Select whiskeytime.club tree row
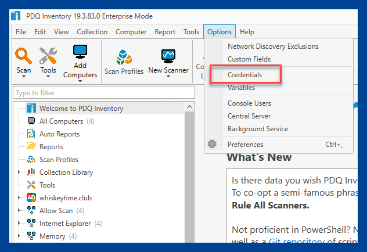The width and height of the screenshot is (367, 252). [65, 198]
